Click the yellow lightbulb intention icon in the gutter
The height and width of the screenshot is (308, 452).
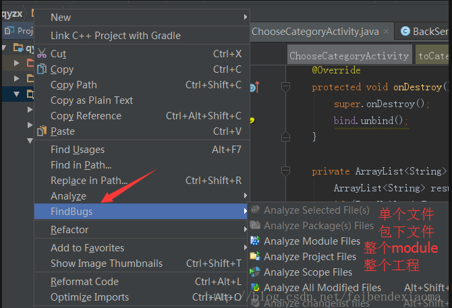(252, 120)
